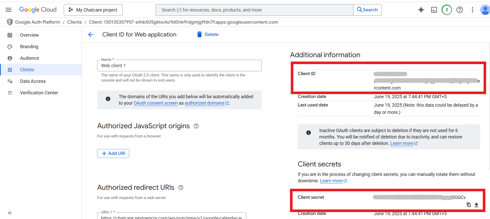Delete this OAuth client

[x=208, y=34]
